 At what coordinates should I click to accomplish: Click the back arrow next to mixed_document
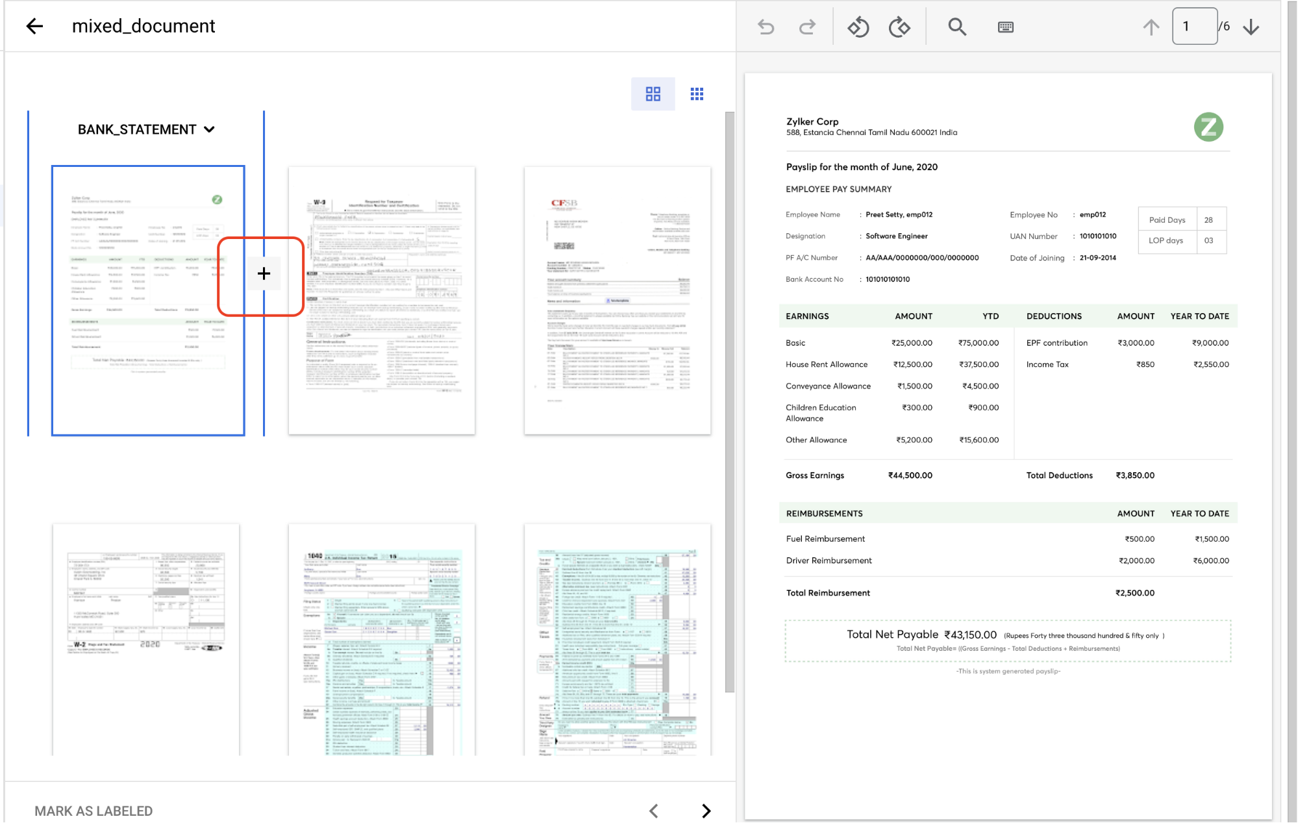click(x=34, y=26)
